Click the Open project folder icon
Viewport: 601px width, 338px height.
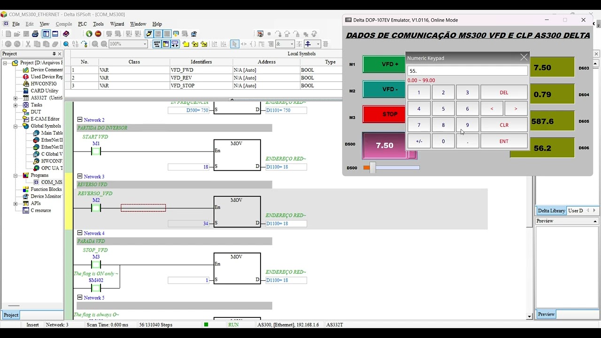coord(17,34)
